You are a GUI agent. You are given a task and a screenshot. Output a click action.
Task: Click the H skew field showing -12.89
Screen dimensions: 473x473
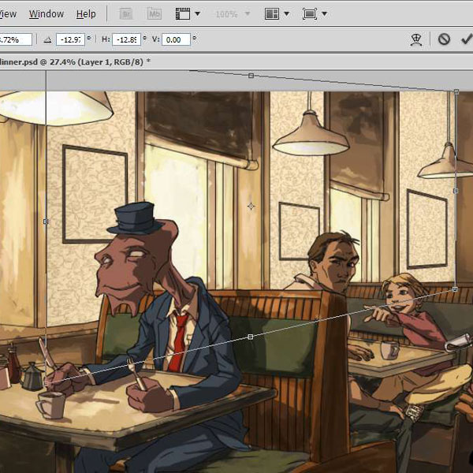pos(126,39)
